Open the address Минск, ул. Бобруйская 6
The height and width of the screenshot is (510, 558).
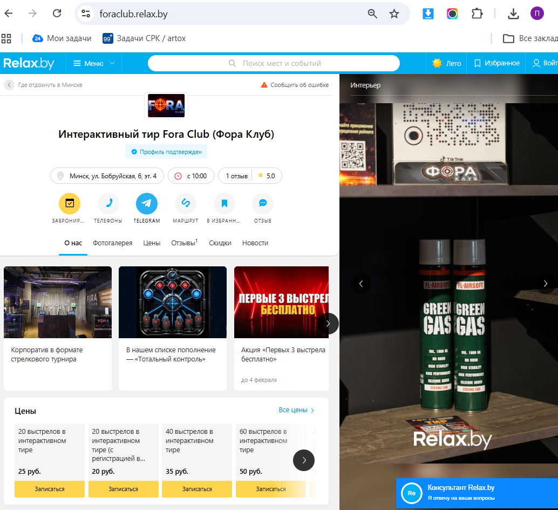point(107,176)
